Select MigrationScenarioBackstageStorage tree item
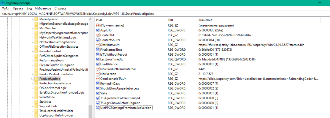The image size is (330, 118). pos(64,24)
